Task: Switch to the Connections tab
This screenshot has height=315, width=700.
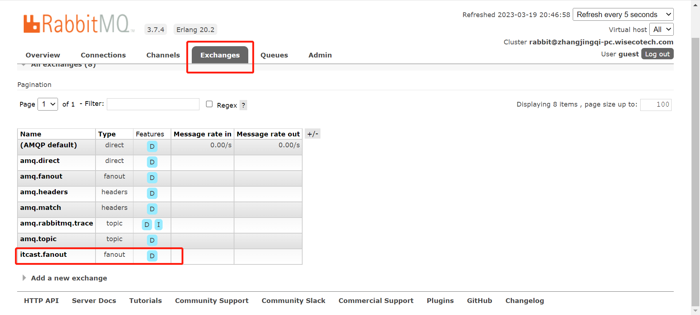Action: pyautogui.click(x=103, y=55)
